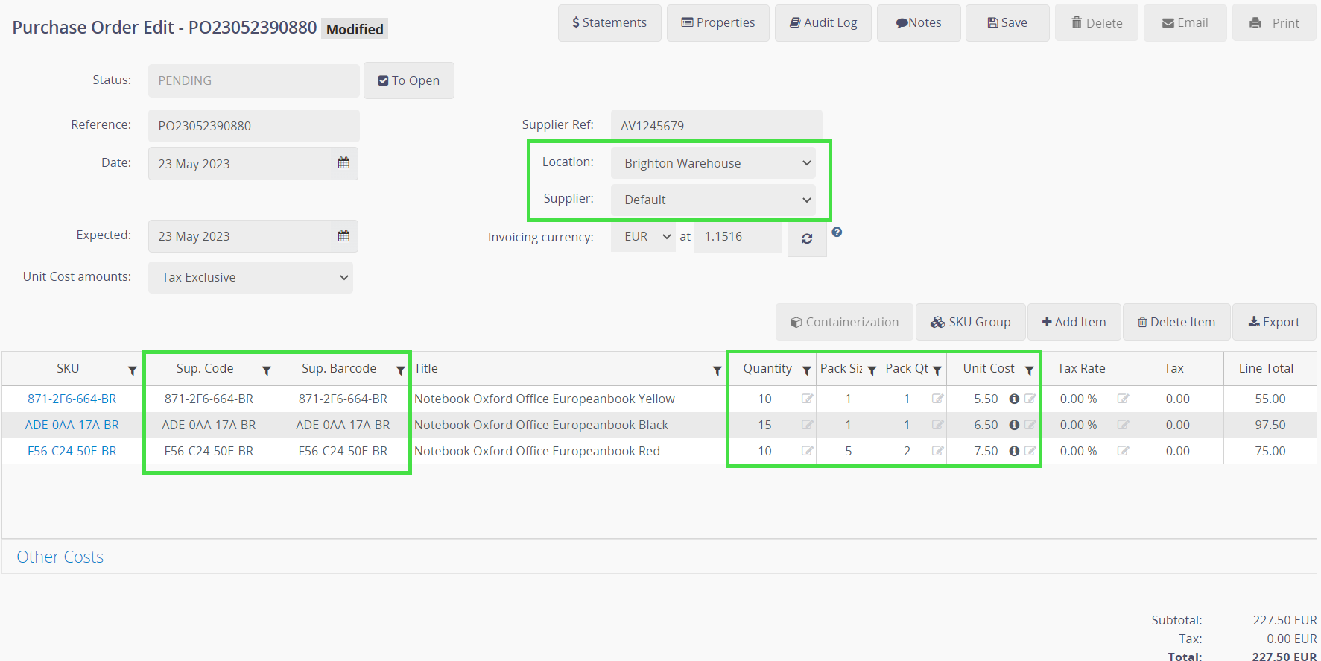
Task: Print the purchase order
Action: point(1274,22)
